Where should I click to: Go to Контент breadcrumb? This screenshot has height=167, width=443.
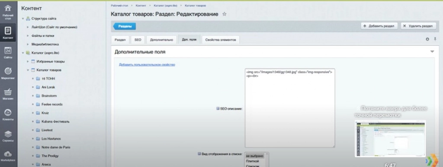(x=141, y=6)
